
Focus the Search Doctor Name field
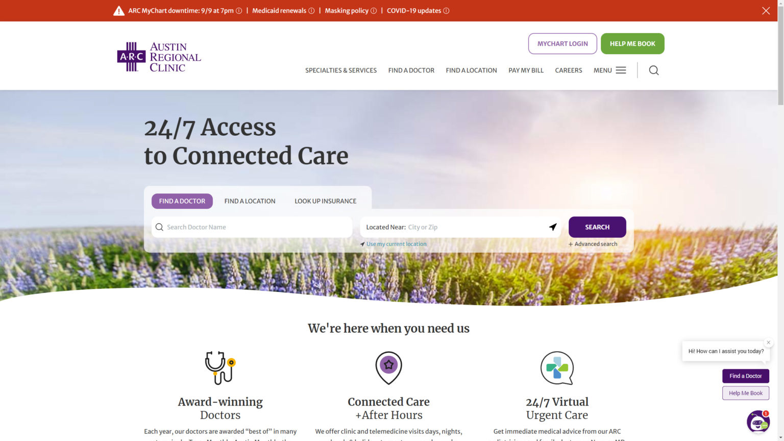[x=252, y=227]
